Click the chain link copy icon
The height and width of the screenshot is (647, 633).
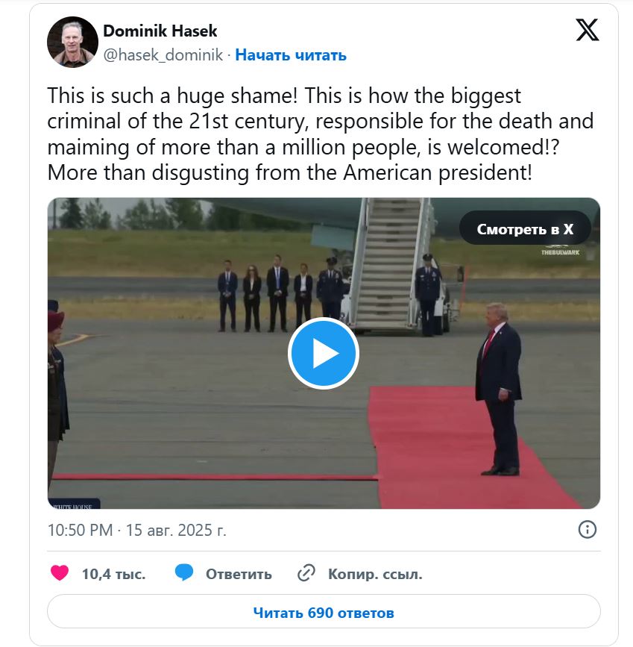[306, 573]
